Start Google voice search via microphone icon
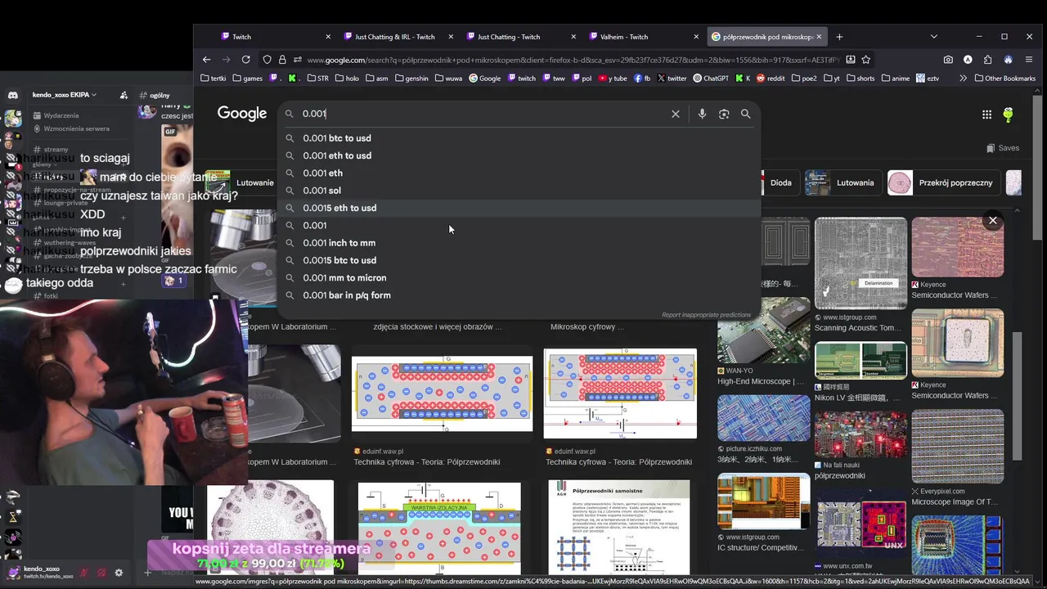This screenshot has width=1047, height=589. pos(702,114)
